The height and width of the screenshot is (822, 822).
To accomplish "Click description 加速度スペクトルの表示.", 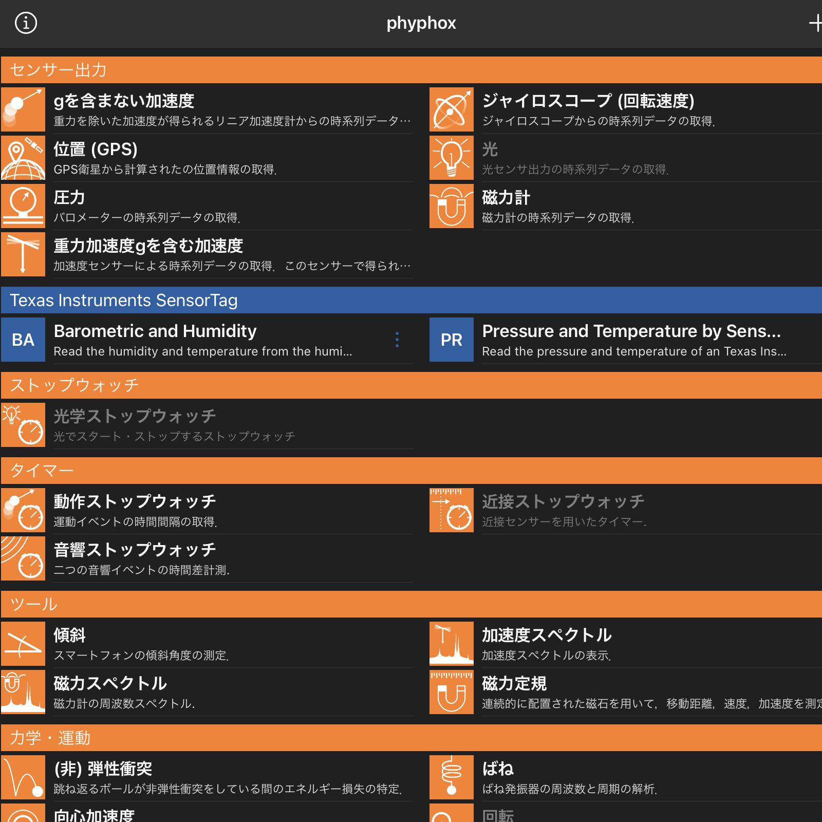I will [547, 656].
